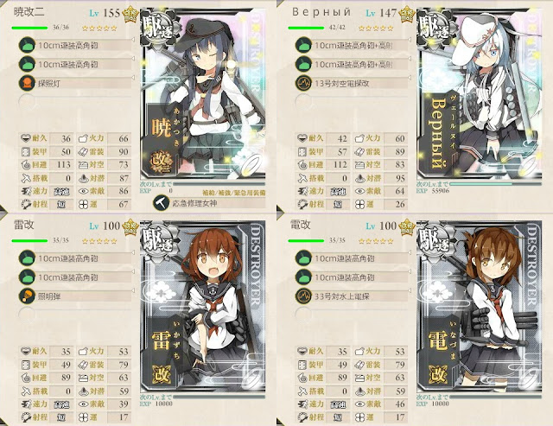Viewport: 553px width, 426px height.
Task: Click the green gun icon on Верный's first slot
Action: (303, 45)
